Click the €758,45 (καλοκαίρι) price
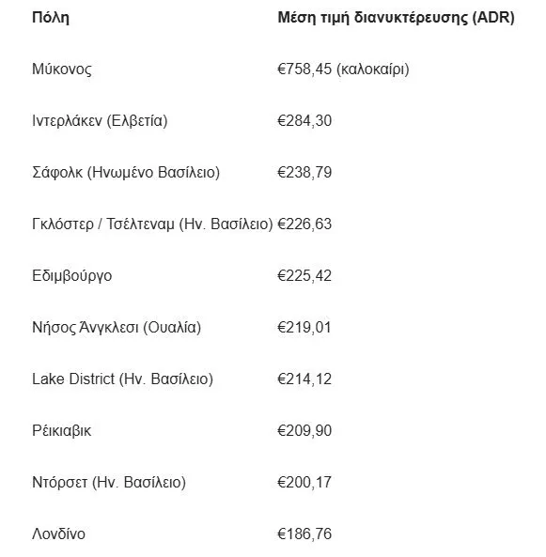This screenshot has height=557, width=546. [x=343, y=69]
